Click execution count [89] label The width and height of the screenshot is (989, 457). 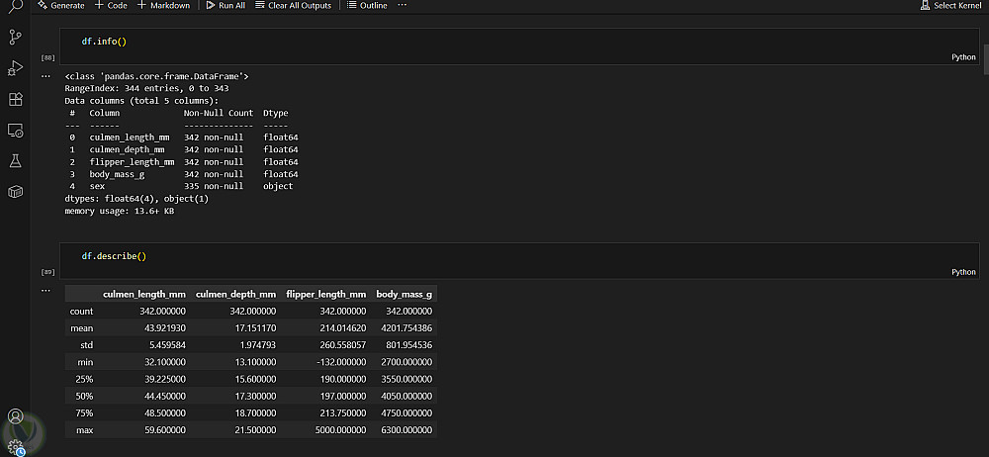click(x=47, y=272)
